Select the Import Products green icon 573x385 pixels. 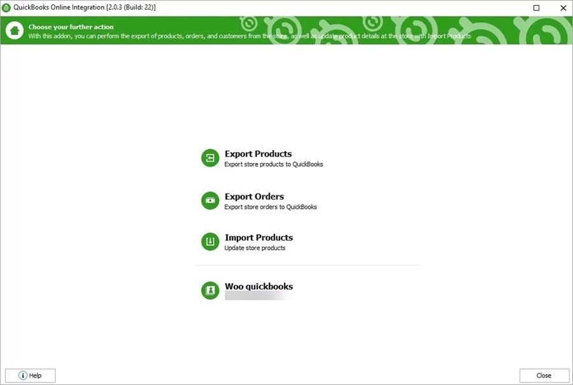click(x=210, y=241)
